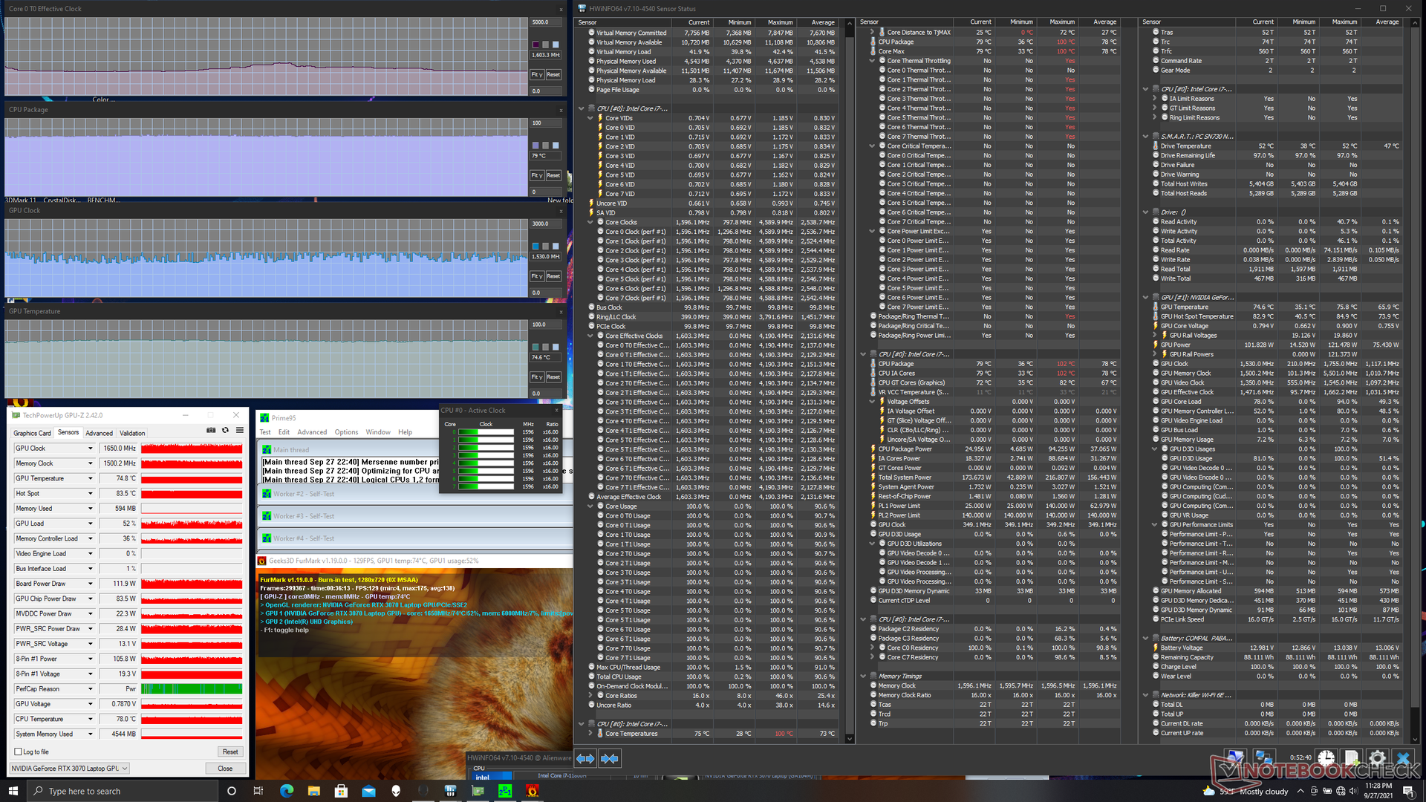Open Prime95 Advanced menu
The width and height of the screenshot is (1426, 802).
(x=312, y=432)
